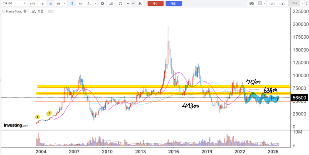The width and height of the screenshot is (309, 155).
Task: Click the compare symbols scale icon
Action: coord(120,4)
